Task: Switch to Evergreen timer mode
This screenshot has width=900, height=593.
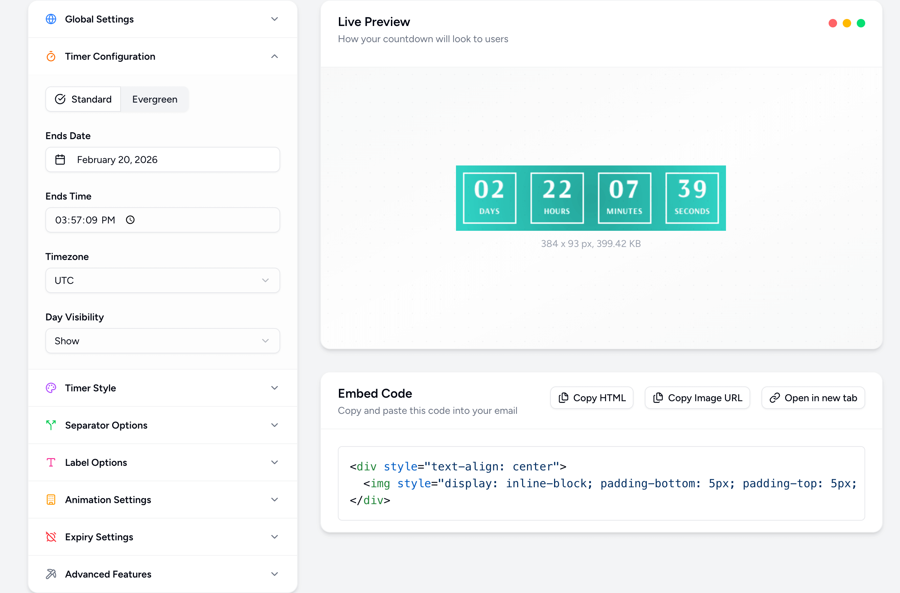Action: pyautogui.click(x=154, y=99)
